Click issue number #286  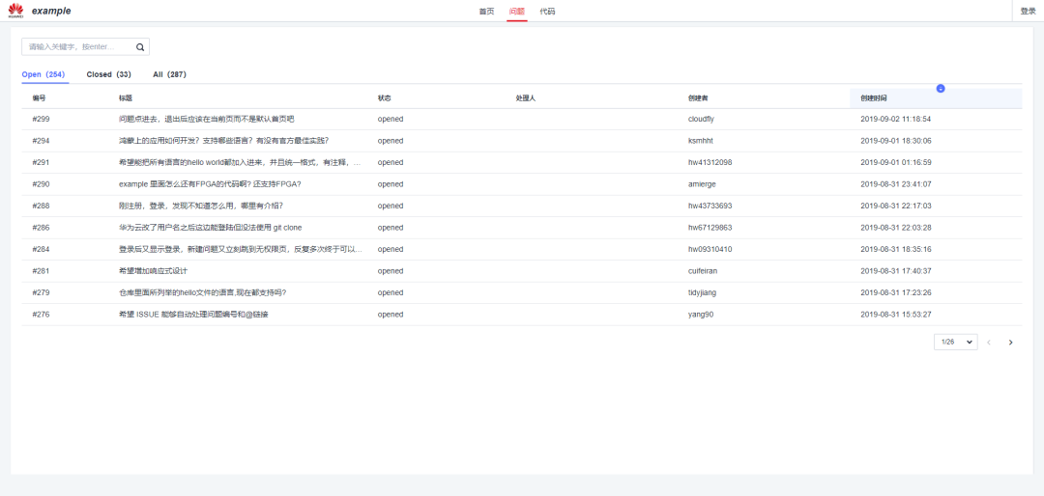(x=41, y=228)
